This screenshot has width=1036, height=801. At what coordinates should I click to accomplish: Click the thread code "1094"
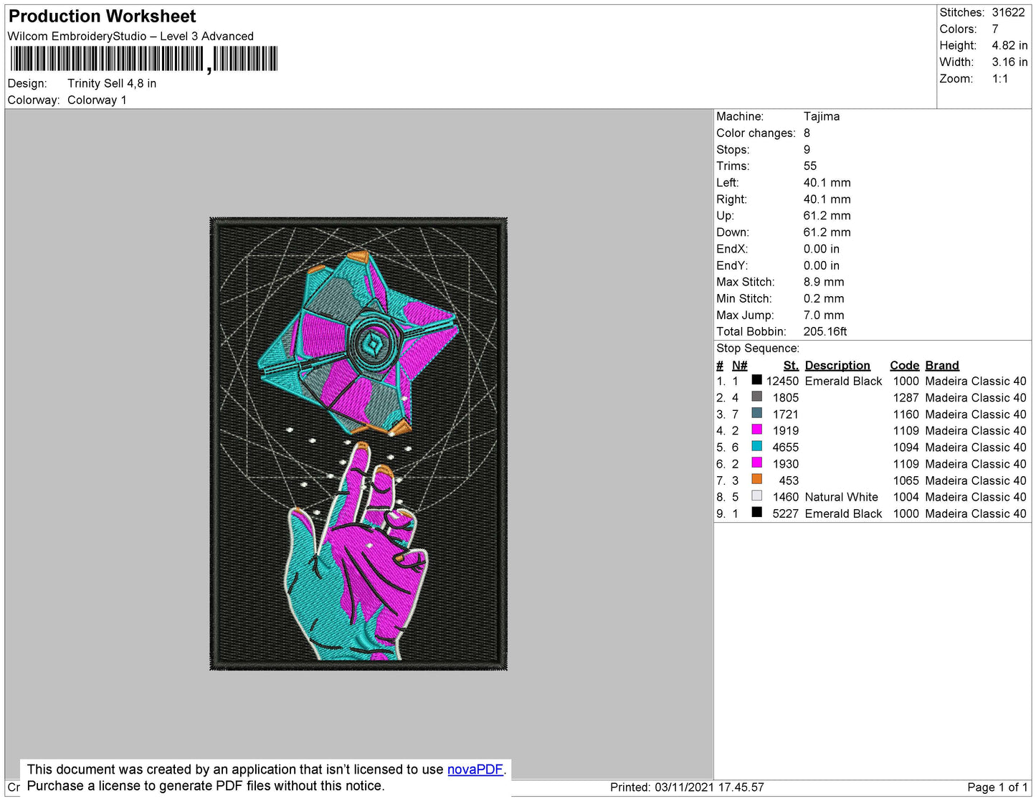(906, 447)
